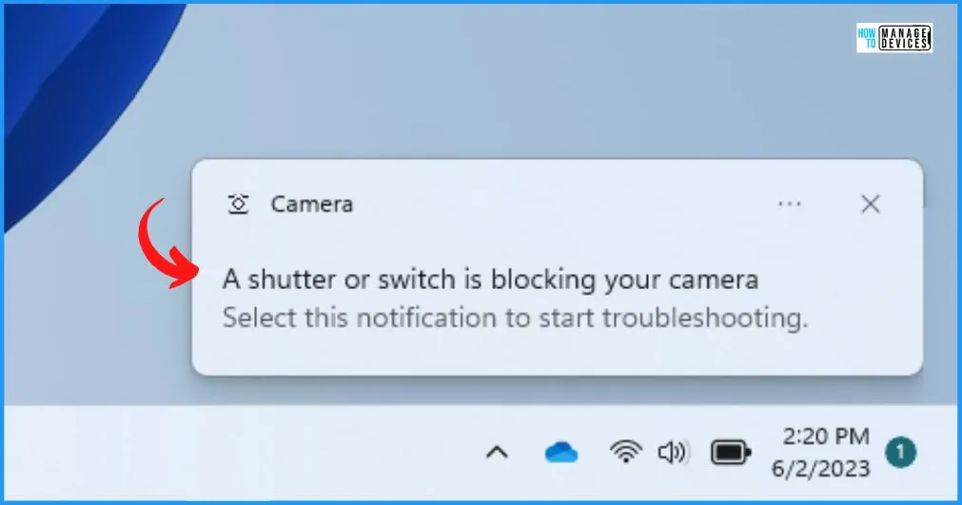Open the three-dot notification options menu
Image resolution: width=962 pixels, height=505 pixels.
coord(789,204)
